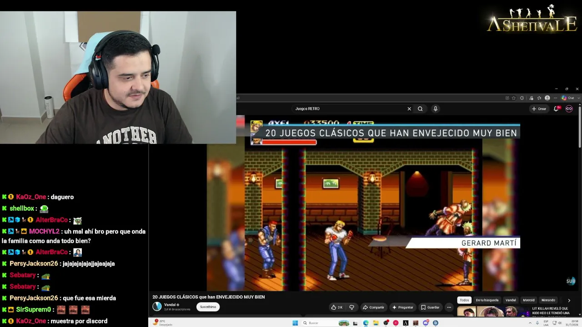The image size is (582, 327).
Task: Like the video with thumbs up
Action: (x=337, y=307)
